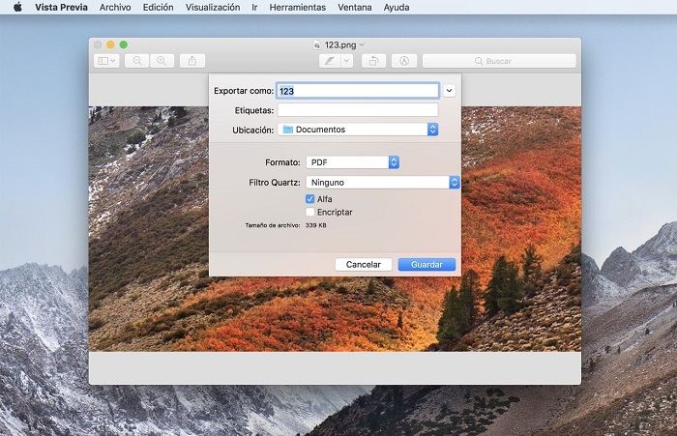Image resolution: width=677 pixels, height=436 pixels.
Task: Open the highlight pen options arrow
Action: point(346,61)
